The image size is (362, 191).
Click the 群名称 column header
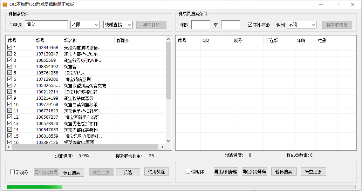coord(88,40)
